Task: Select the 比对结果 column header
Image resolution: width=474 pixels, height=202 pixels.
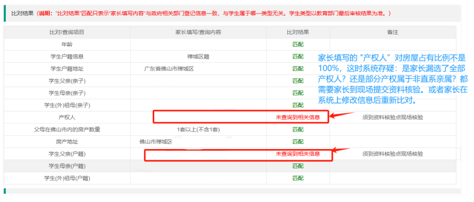Action: 298,32
